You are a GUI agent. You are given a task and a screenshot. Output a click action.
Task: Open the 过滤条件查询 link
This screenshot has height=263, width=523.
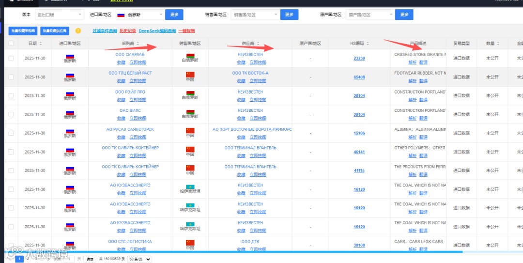[105, 31]
